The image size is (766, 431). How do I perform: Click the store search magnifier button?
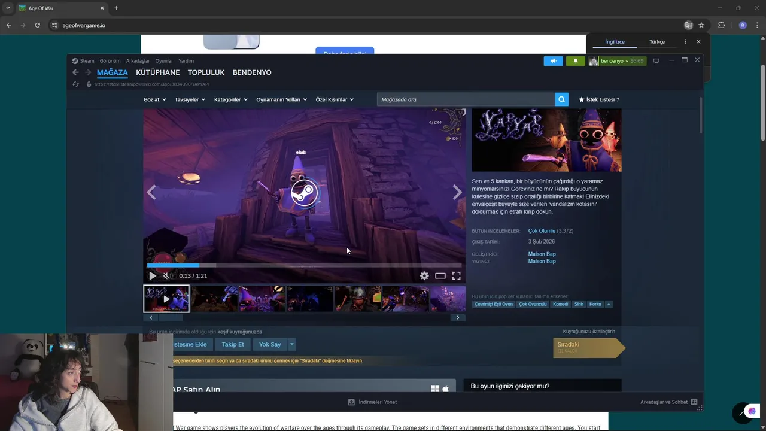click(561, 99)
